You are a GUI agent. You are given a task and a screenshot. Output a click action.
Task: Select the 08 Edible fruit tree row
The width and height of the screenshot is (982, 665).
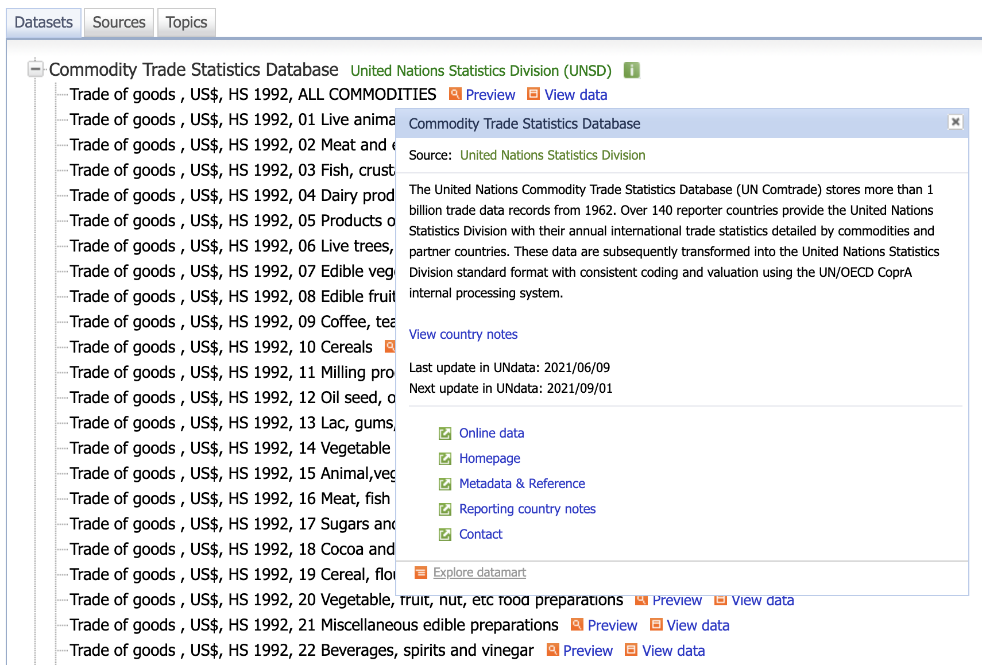click(232, 296)
